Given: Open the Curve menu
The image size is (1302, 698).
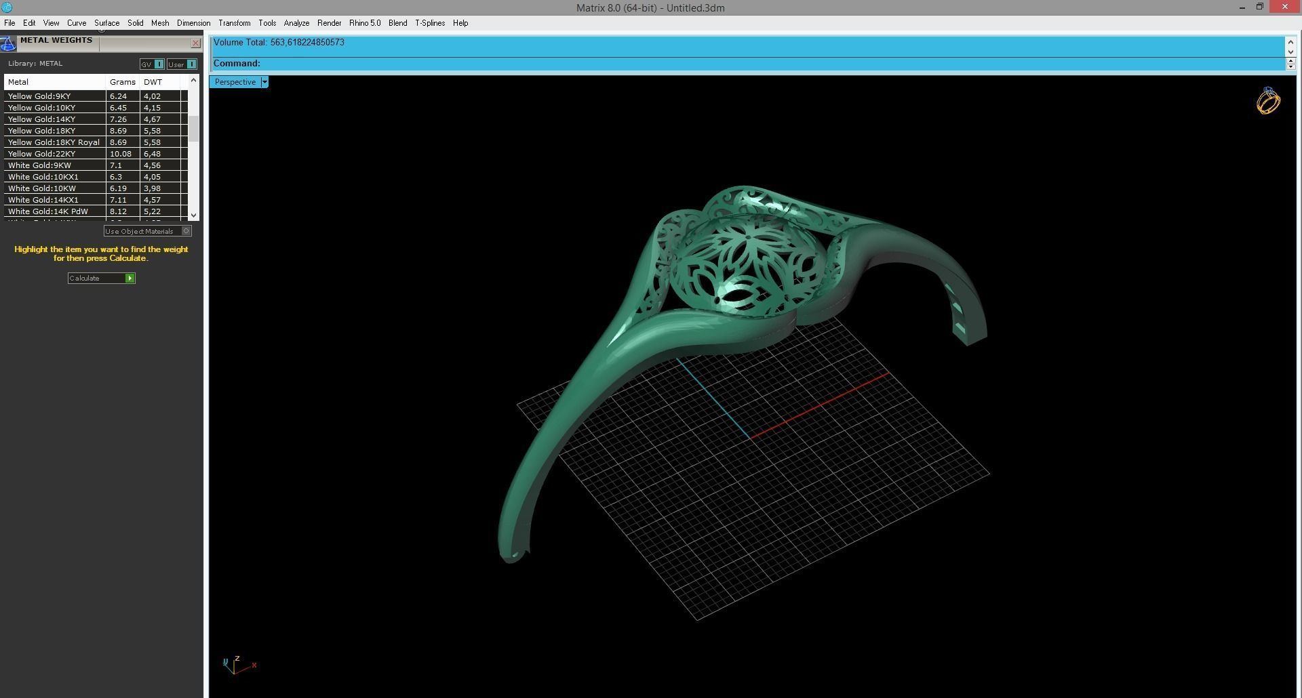Looking at the screenshot, I should click(x=77, y=23).
